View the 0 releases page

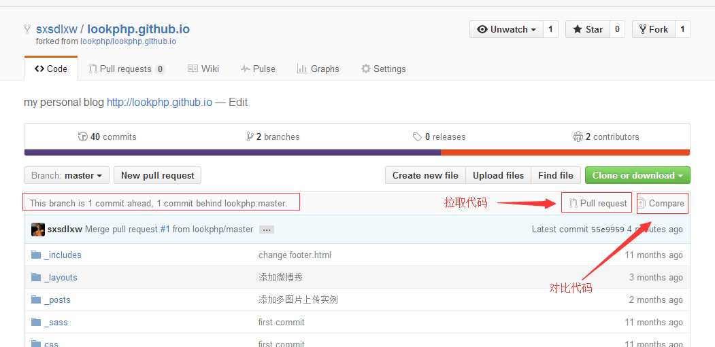tap(439, 136)
